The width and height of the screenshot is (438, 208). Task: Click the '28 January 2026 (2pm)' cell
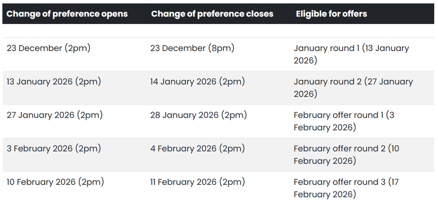[x=199, y=115]
